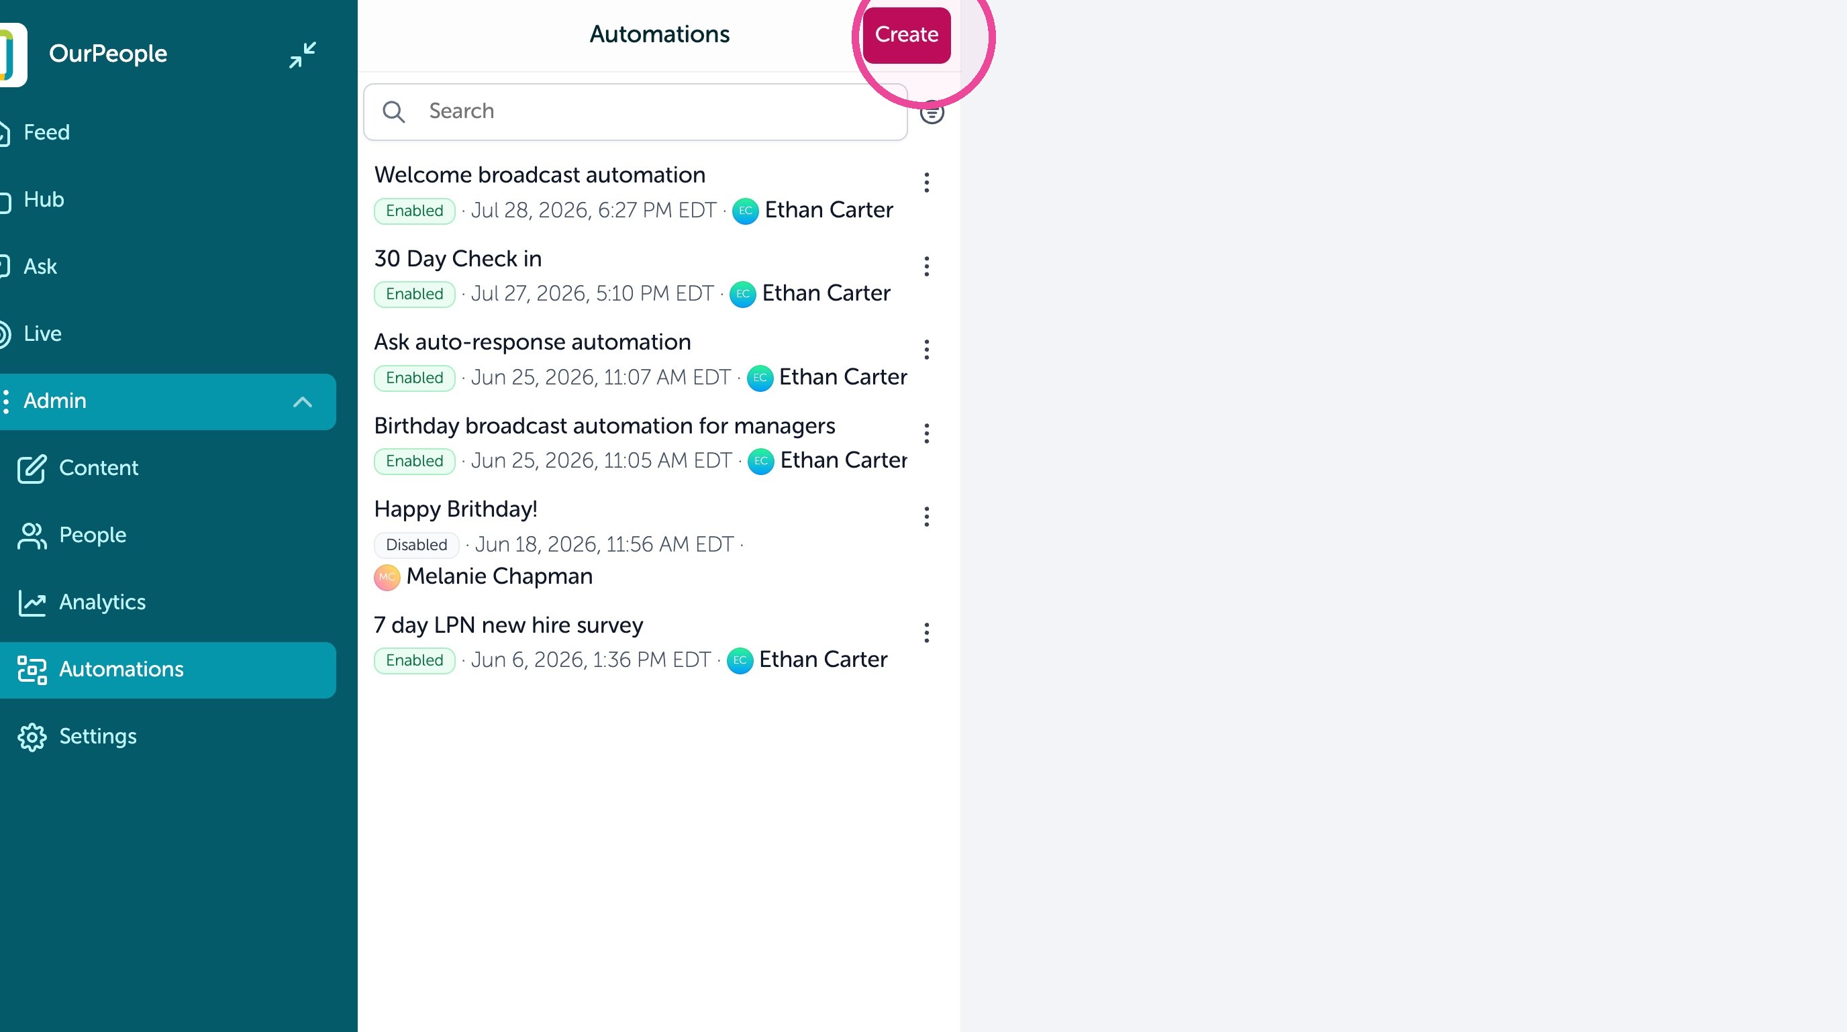The image size is (1847, 1032).
Task: Open the filter icon next to Search
Action: click(932, 112)
